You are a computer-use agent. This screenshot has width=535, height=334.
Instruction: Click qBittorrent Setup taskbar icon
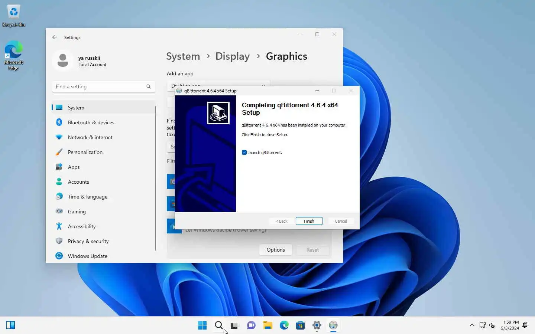(x=333, y=325)
